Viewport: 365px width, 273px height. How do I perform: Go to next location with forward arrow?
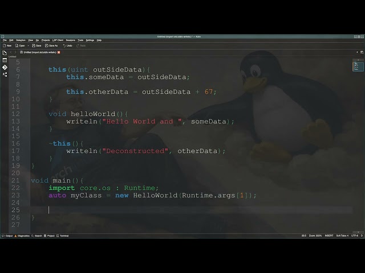click(15, 52)
